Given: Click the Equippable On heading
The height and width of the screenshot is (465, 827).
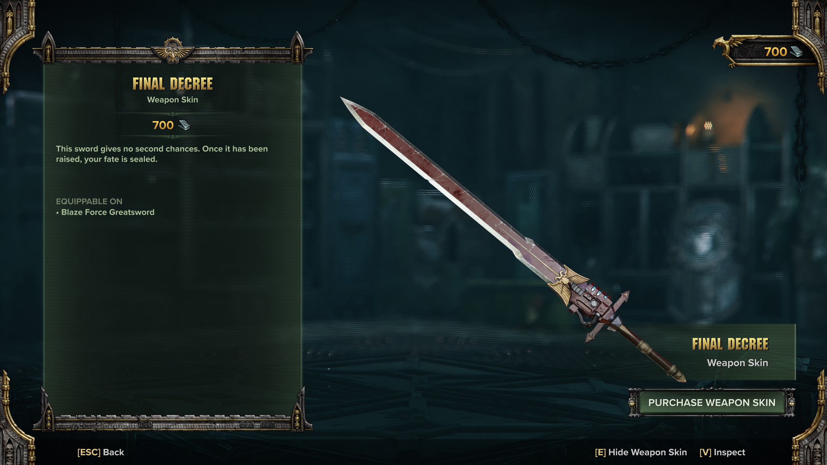Looking at the screenshot, I should pos(89,201).
